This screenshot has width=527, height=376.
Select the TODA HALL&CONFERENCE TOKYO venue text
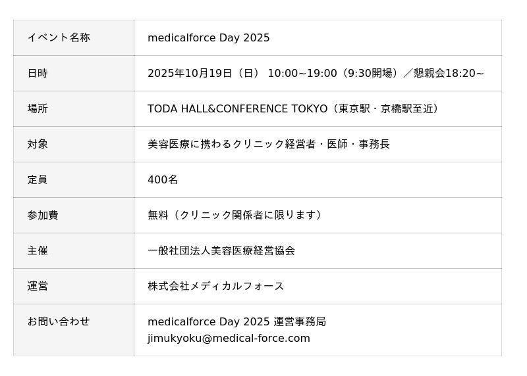tap(237, 108)
